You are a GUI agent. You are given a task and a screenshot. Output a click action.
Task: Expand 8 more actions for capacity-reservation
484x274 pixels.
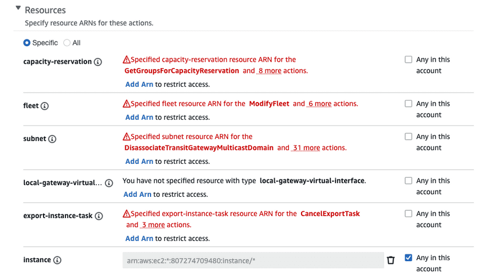[269, 71]
